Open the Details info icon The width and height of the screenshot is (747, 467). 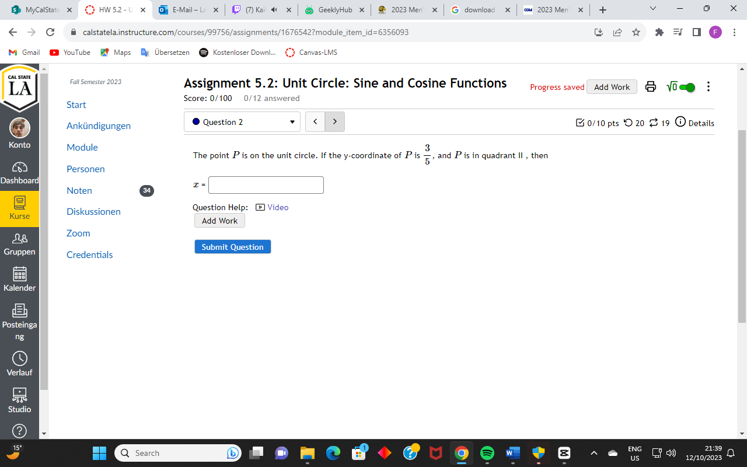pyautogui.click(x=681, y=123)
